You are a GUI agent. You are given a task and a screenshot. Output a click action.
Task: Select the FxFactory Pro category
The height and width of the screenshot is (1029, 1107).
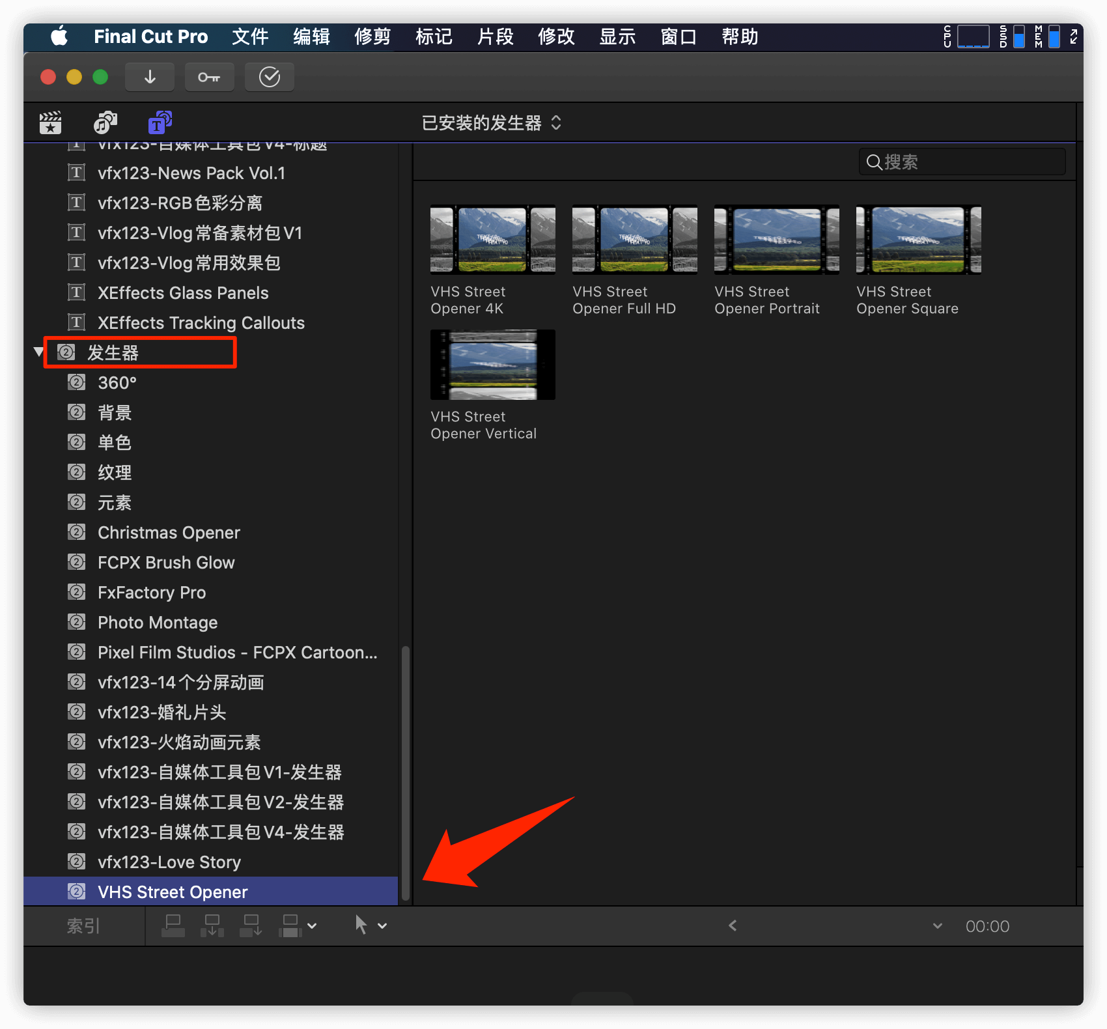coord(211,592)
